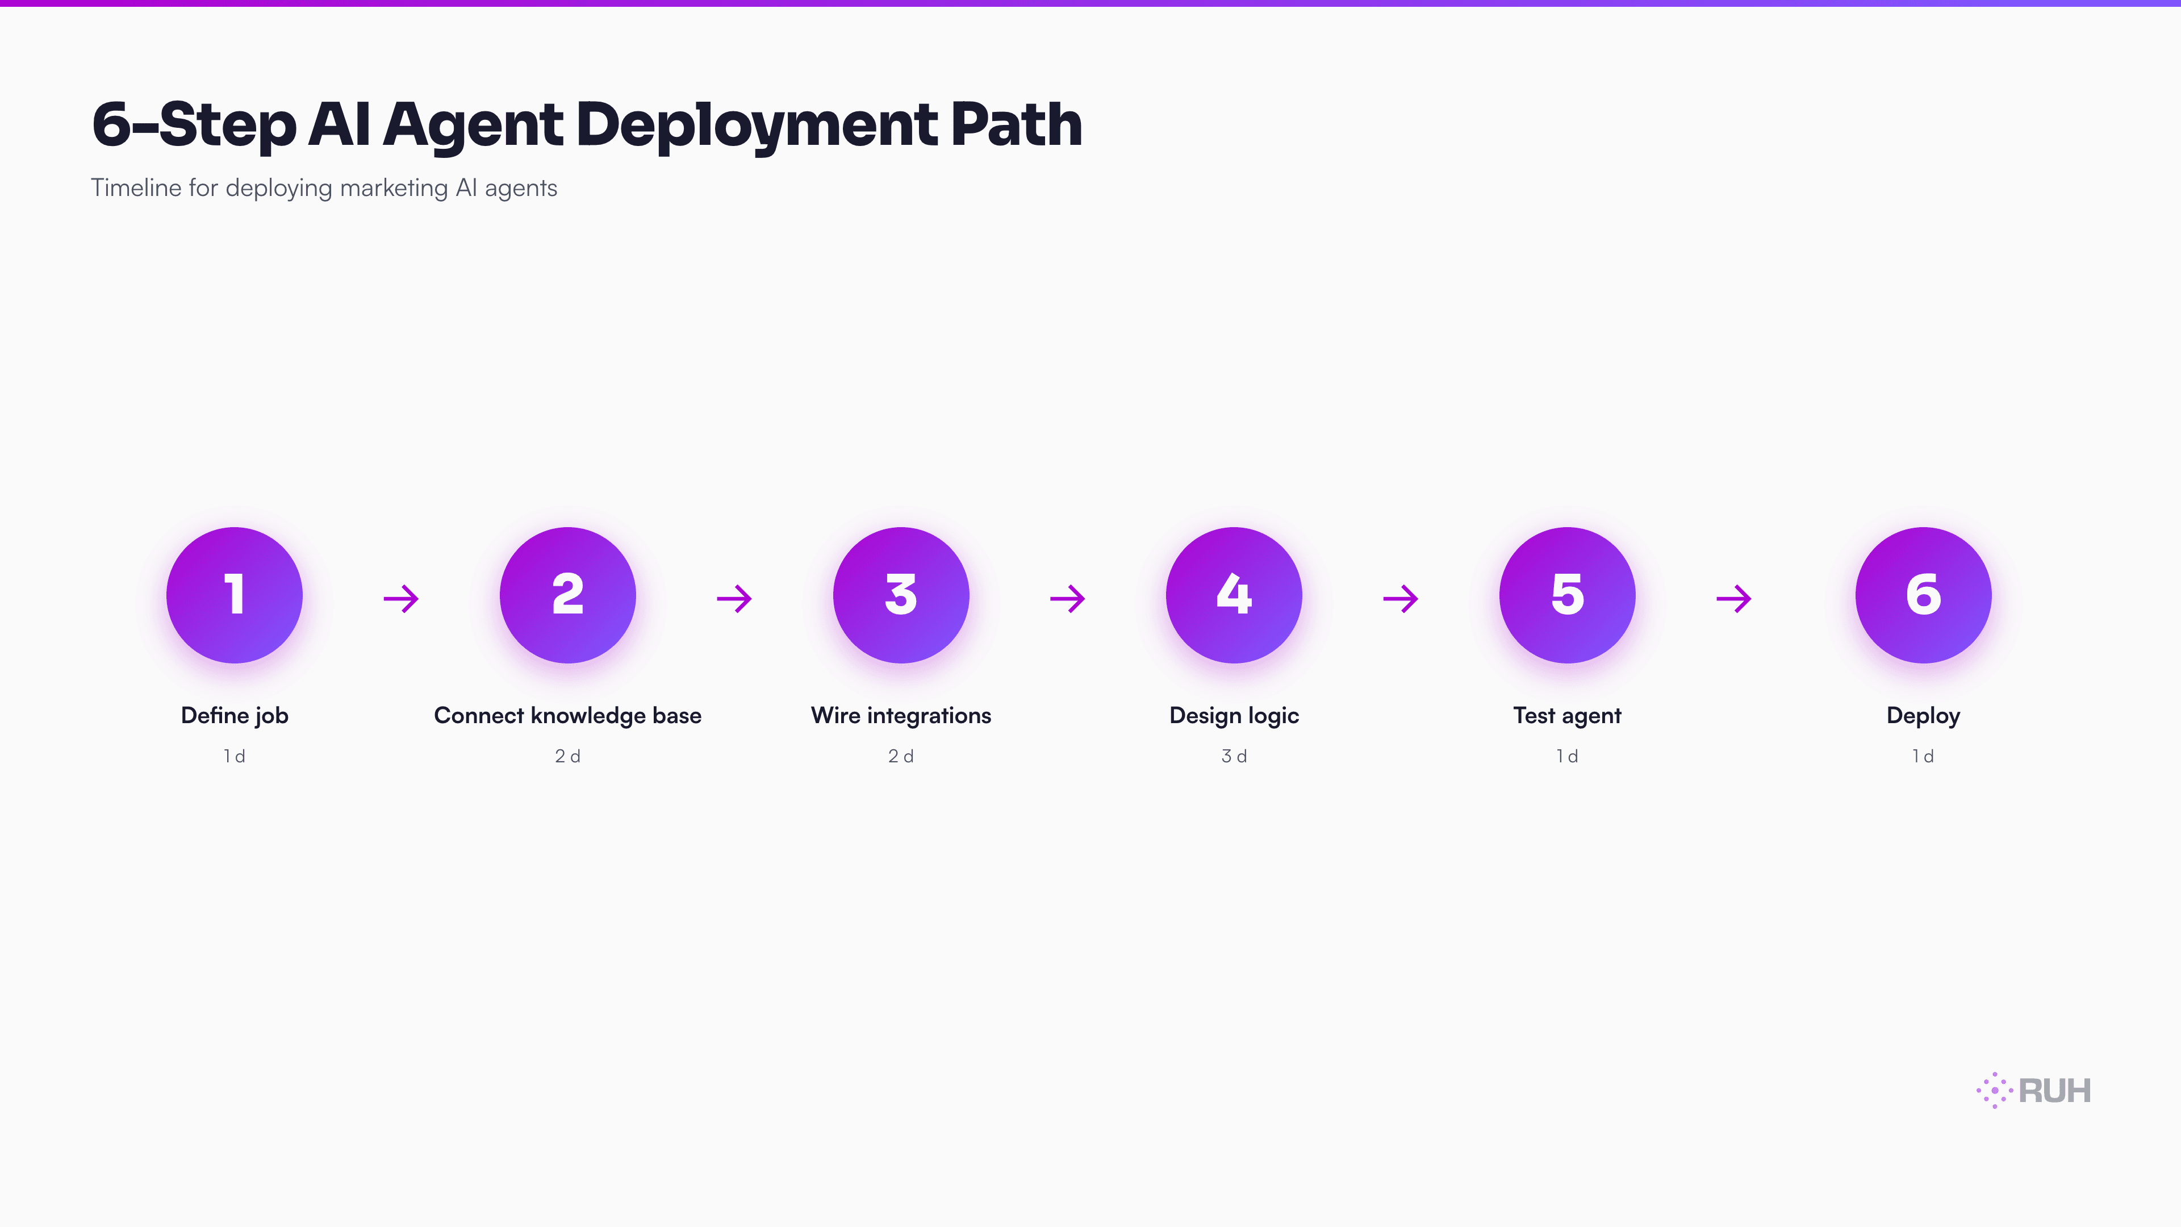Screen dimensions: 2181x1227
Task: Select the 3 d duration under Design logic
Action: point(1234,756)
